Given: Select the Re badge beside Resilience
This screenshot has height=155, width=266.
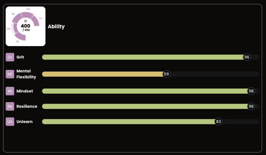Looking at the screenshot, I should click(x=10, y=106).
